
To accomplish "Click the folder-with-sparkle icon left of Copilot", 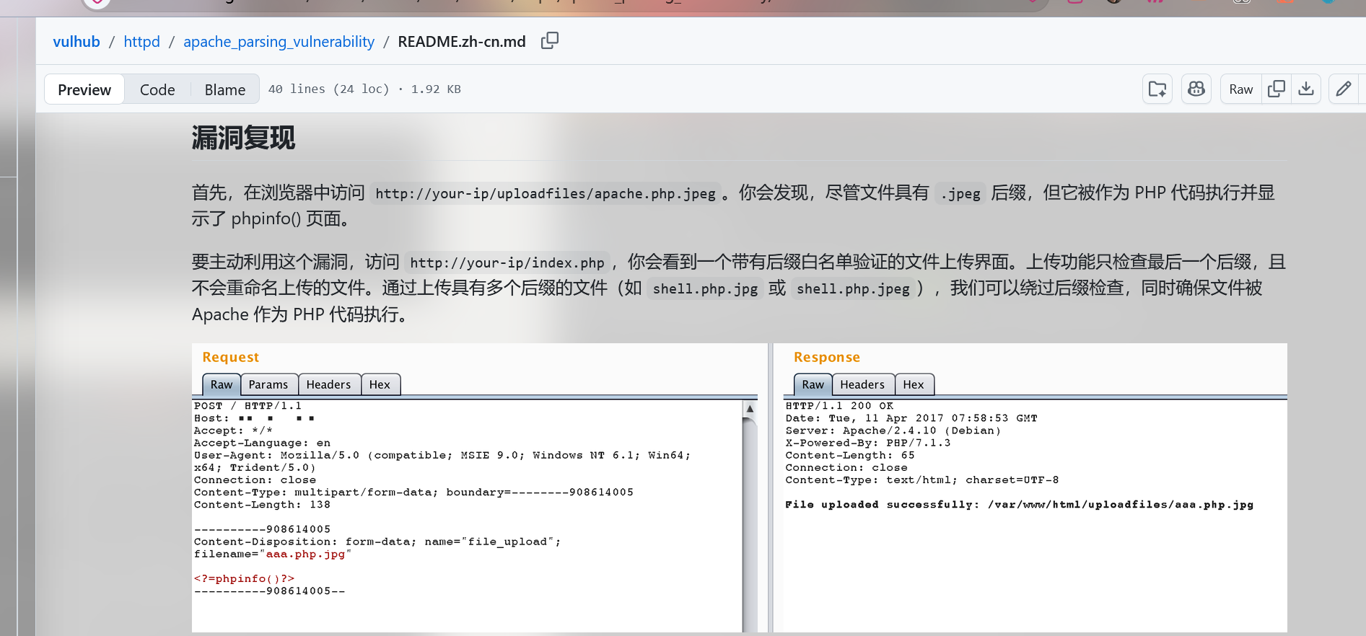I will [x=1157, y=89].
